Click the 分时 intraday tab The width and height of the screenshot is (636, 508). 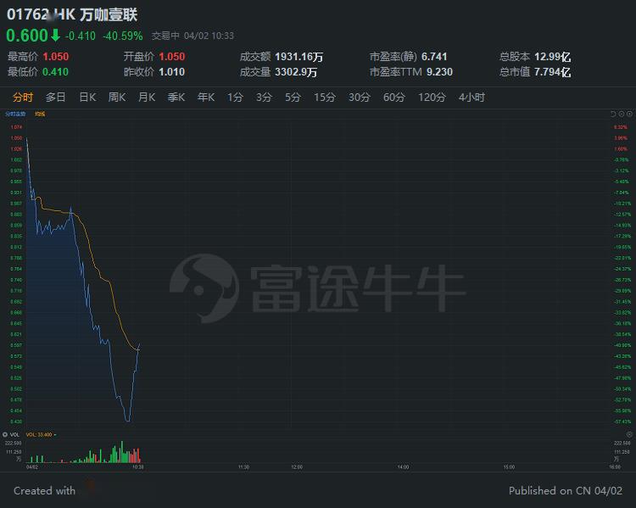23,98
